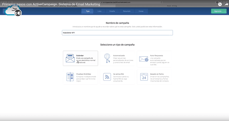Image resolution: width=229 pixels, height=121 pixels.
Task: Go to the Enviar step
Action: (x=141, y=11)
